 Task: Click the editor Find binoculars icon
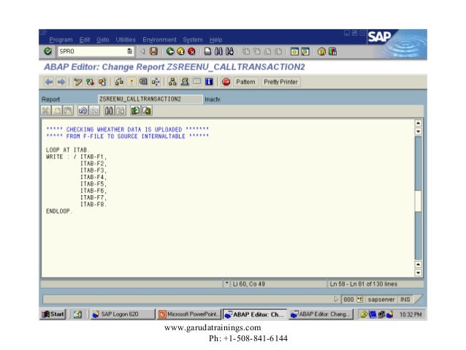pyautogui.click(x=109, y=110)
